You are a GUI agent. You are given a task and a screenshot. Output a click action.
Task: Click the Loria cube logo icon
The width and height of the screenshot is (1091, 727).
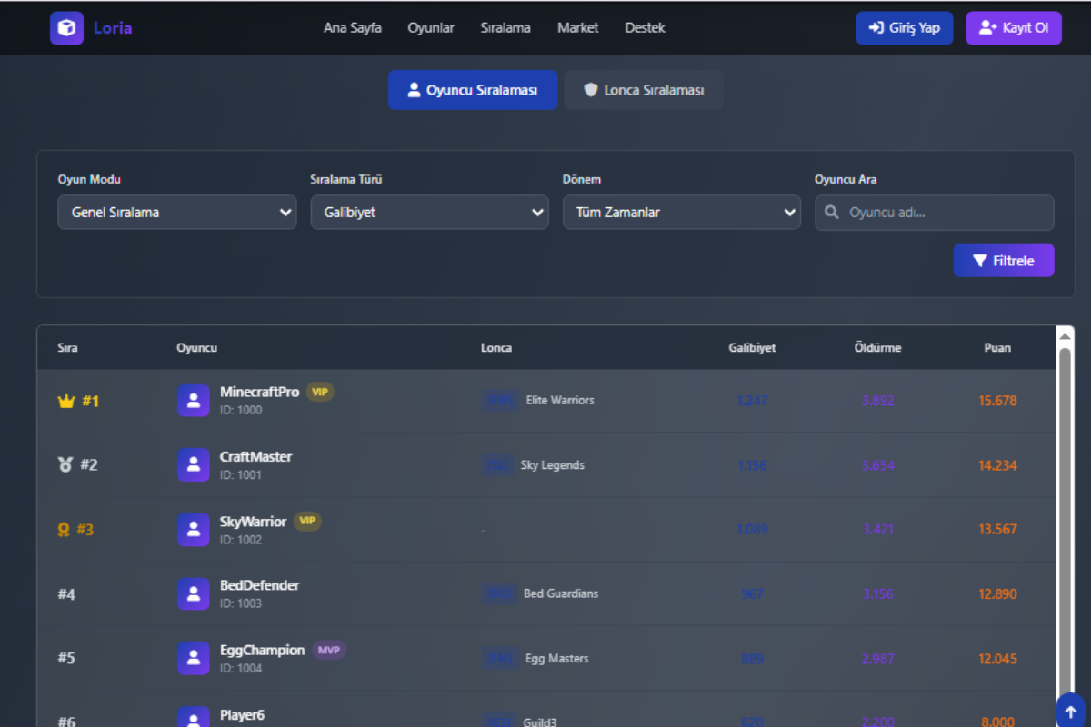(66, 28)
